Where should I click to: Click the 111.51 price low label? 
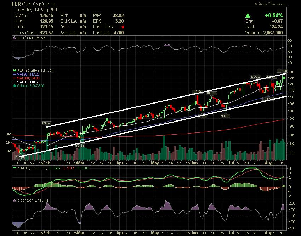[268, 99]
